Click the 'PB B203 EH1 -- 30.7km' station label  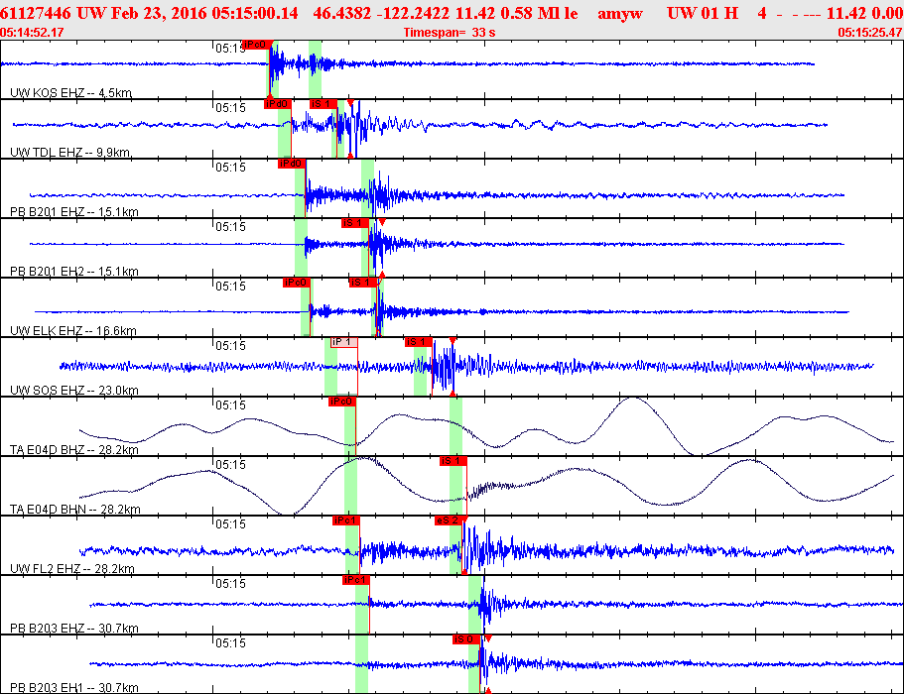[x=74, y=688]
